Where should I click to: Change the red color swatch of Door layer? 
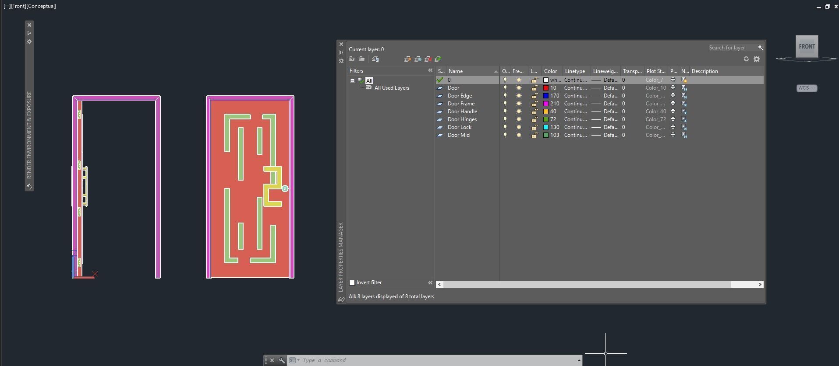point(546,88)
